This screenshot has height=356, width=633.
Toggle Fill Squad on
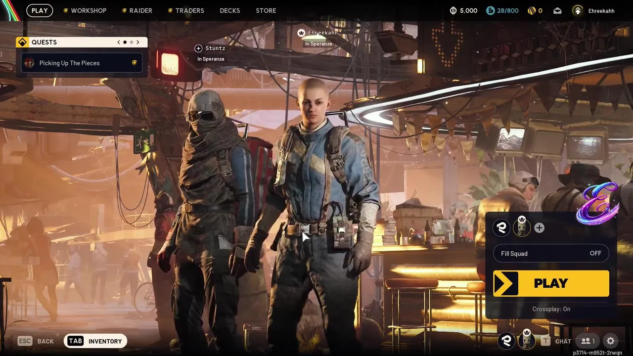[551, 253]
